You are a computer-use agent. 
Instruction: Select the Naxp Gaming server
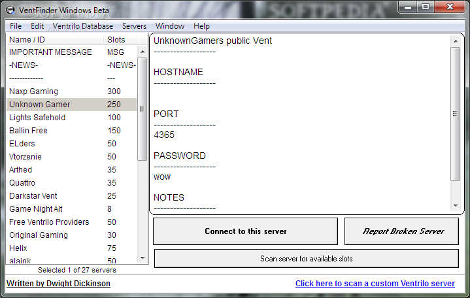71,91
